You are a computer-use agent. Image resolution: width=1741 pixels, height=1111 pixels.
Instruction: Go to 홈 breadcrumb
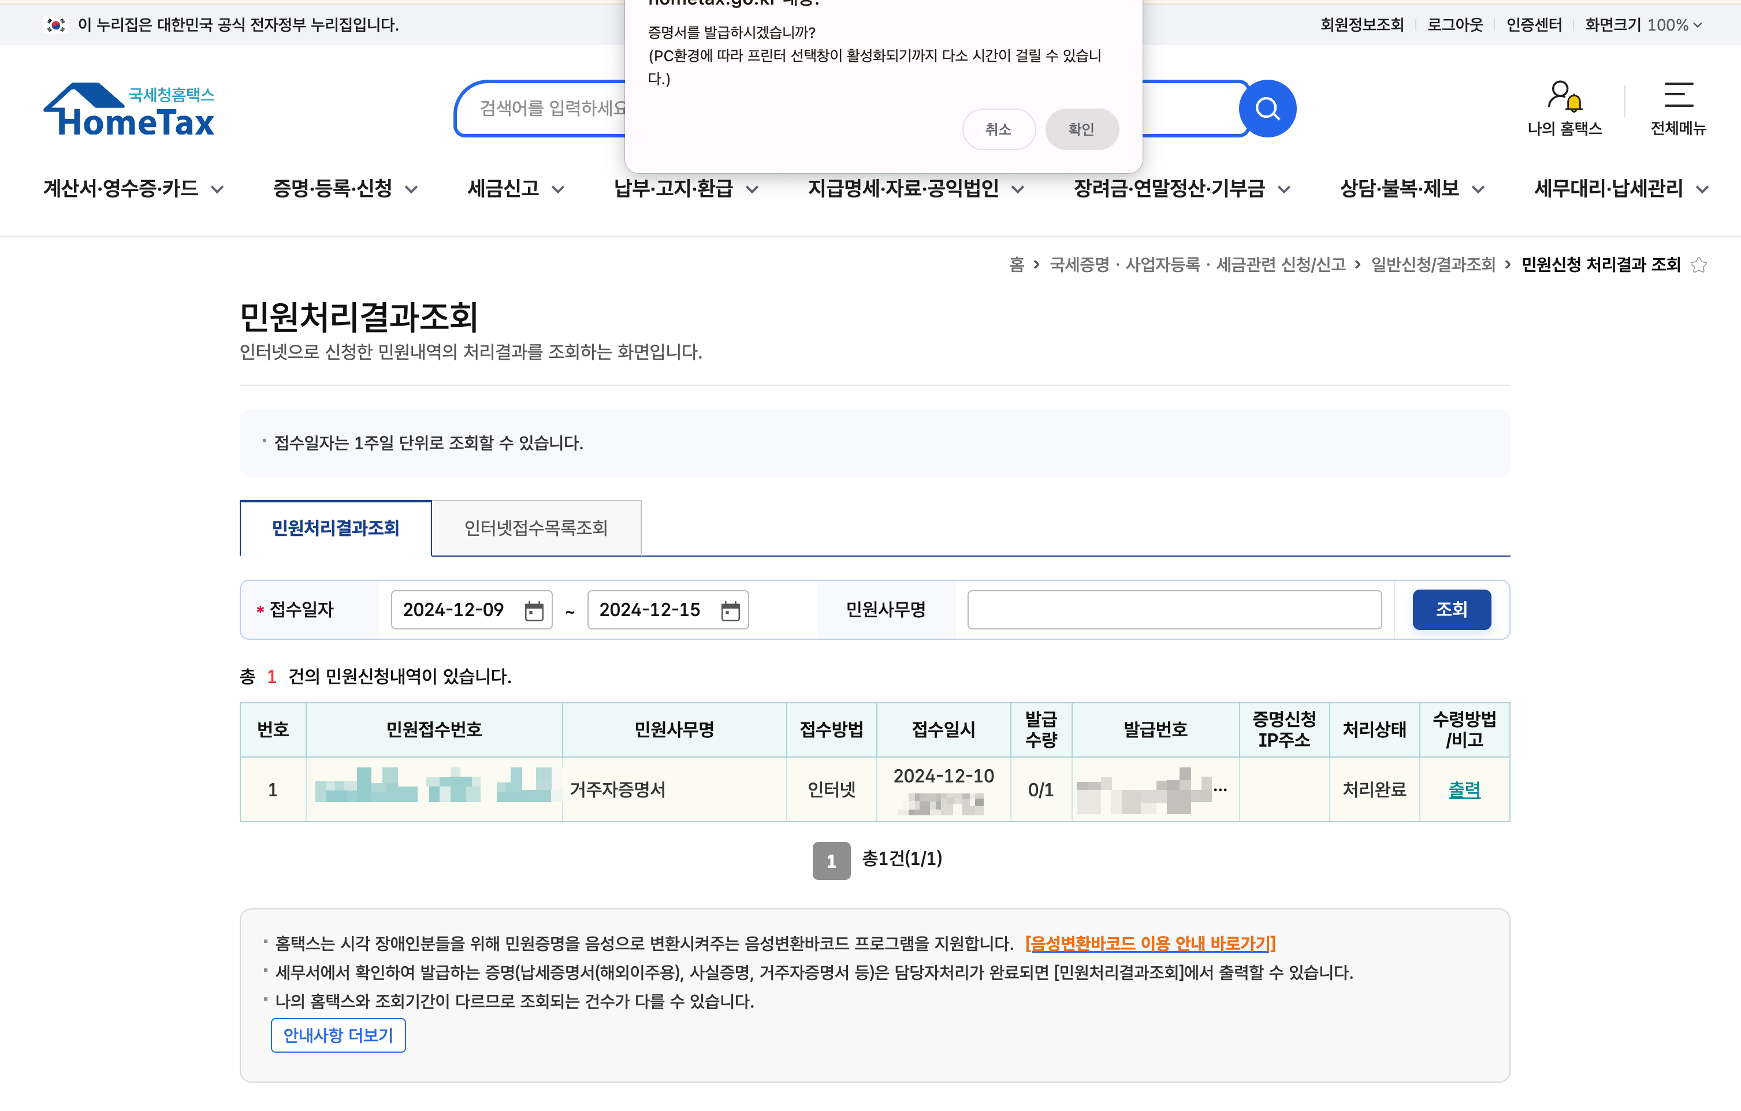(1017, 265)
